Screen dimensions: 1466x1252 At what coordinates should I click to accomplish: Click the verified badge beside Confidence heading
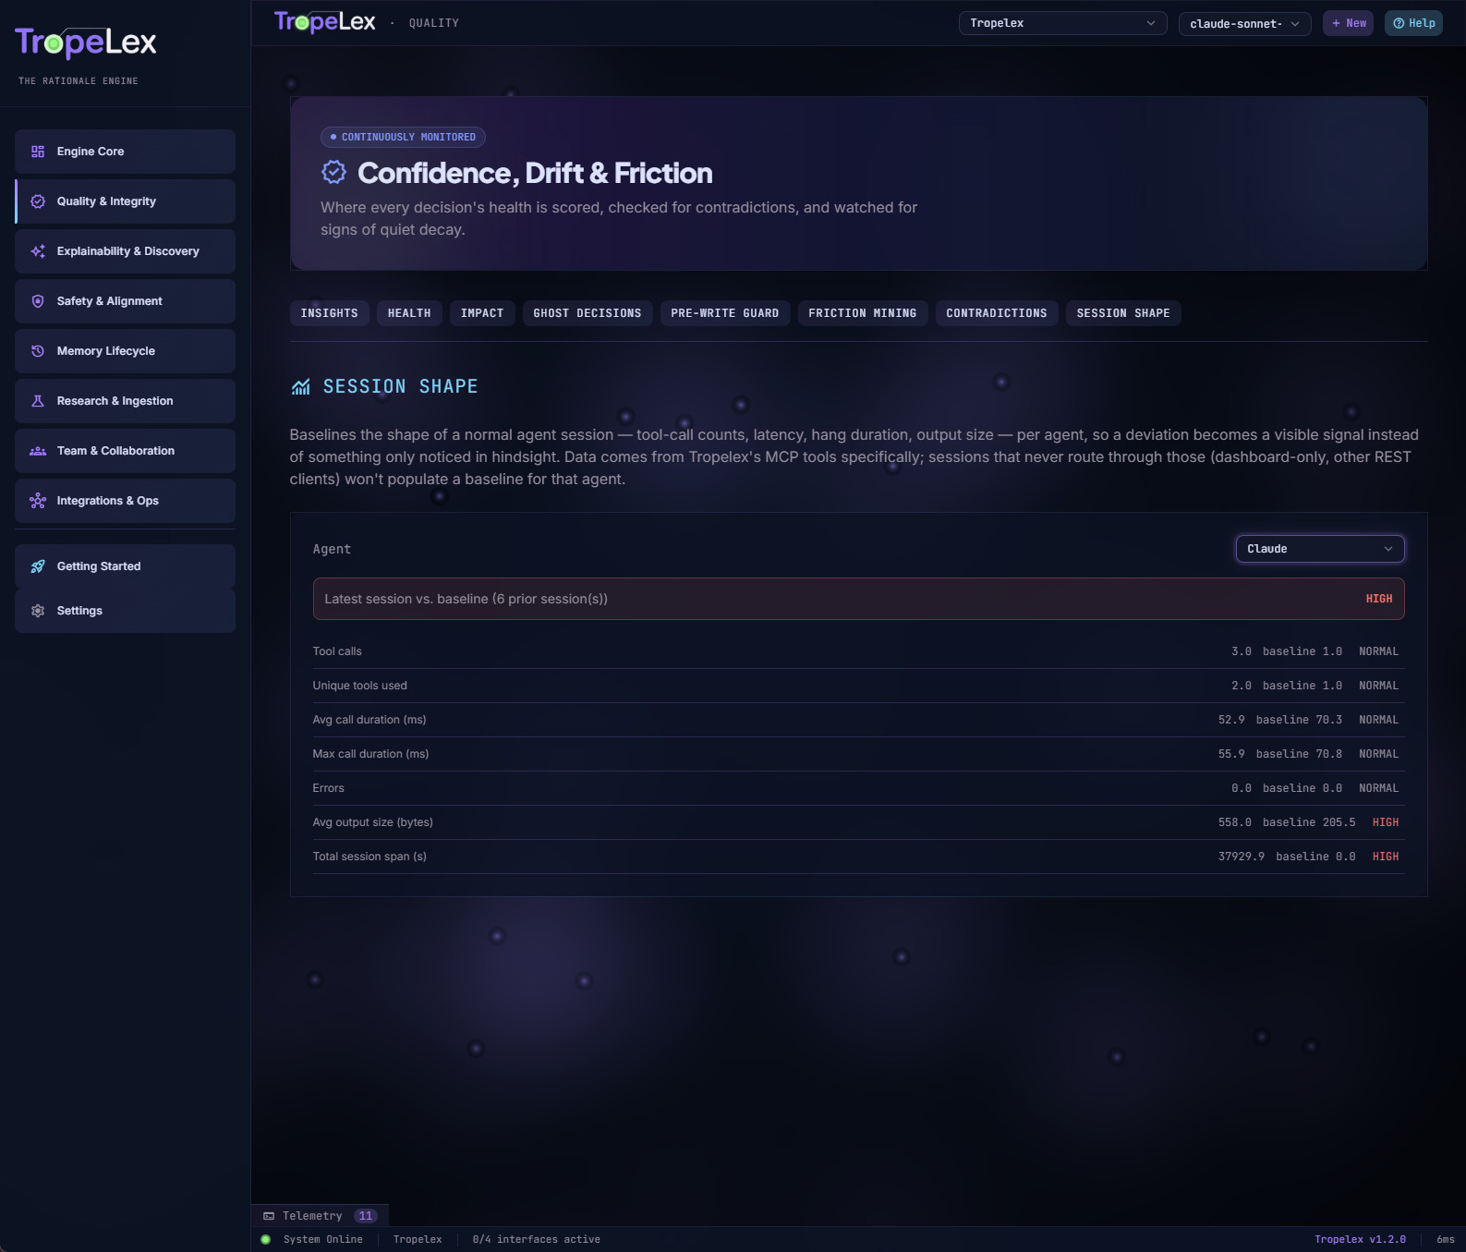click(333, 172)
